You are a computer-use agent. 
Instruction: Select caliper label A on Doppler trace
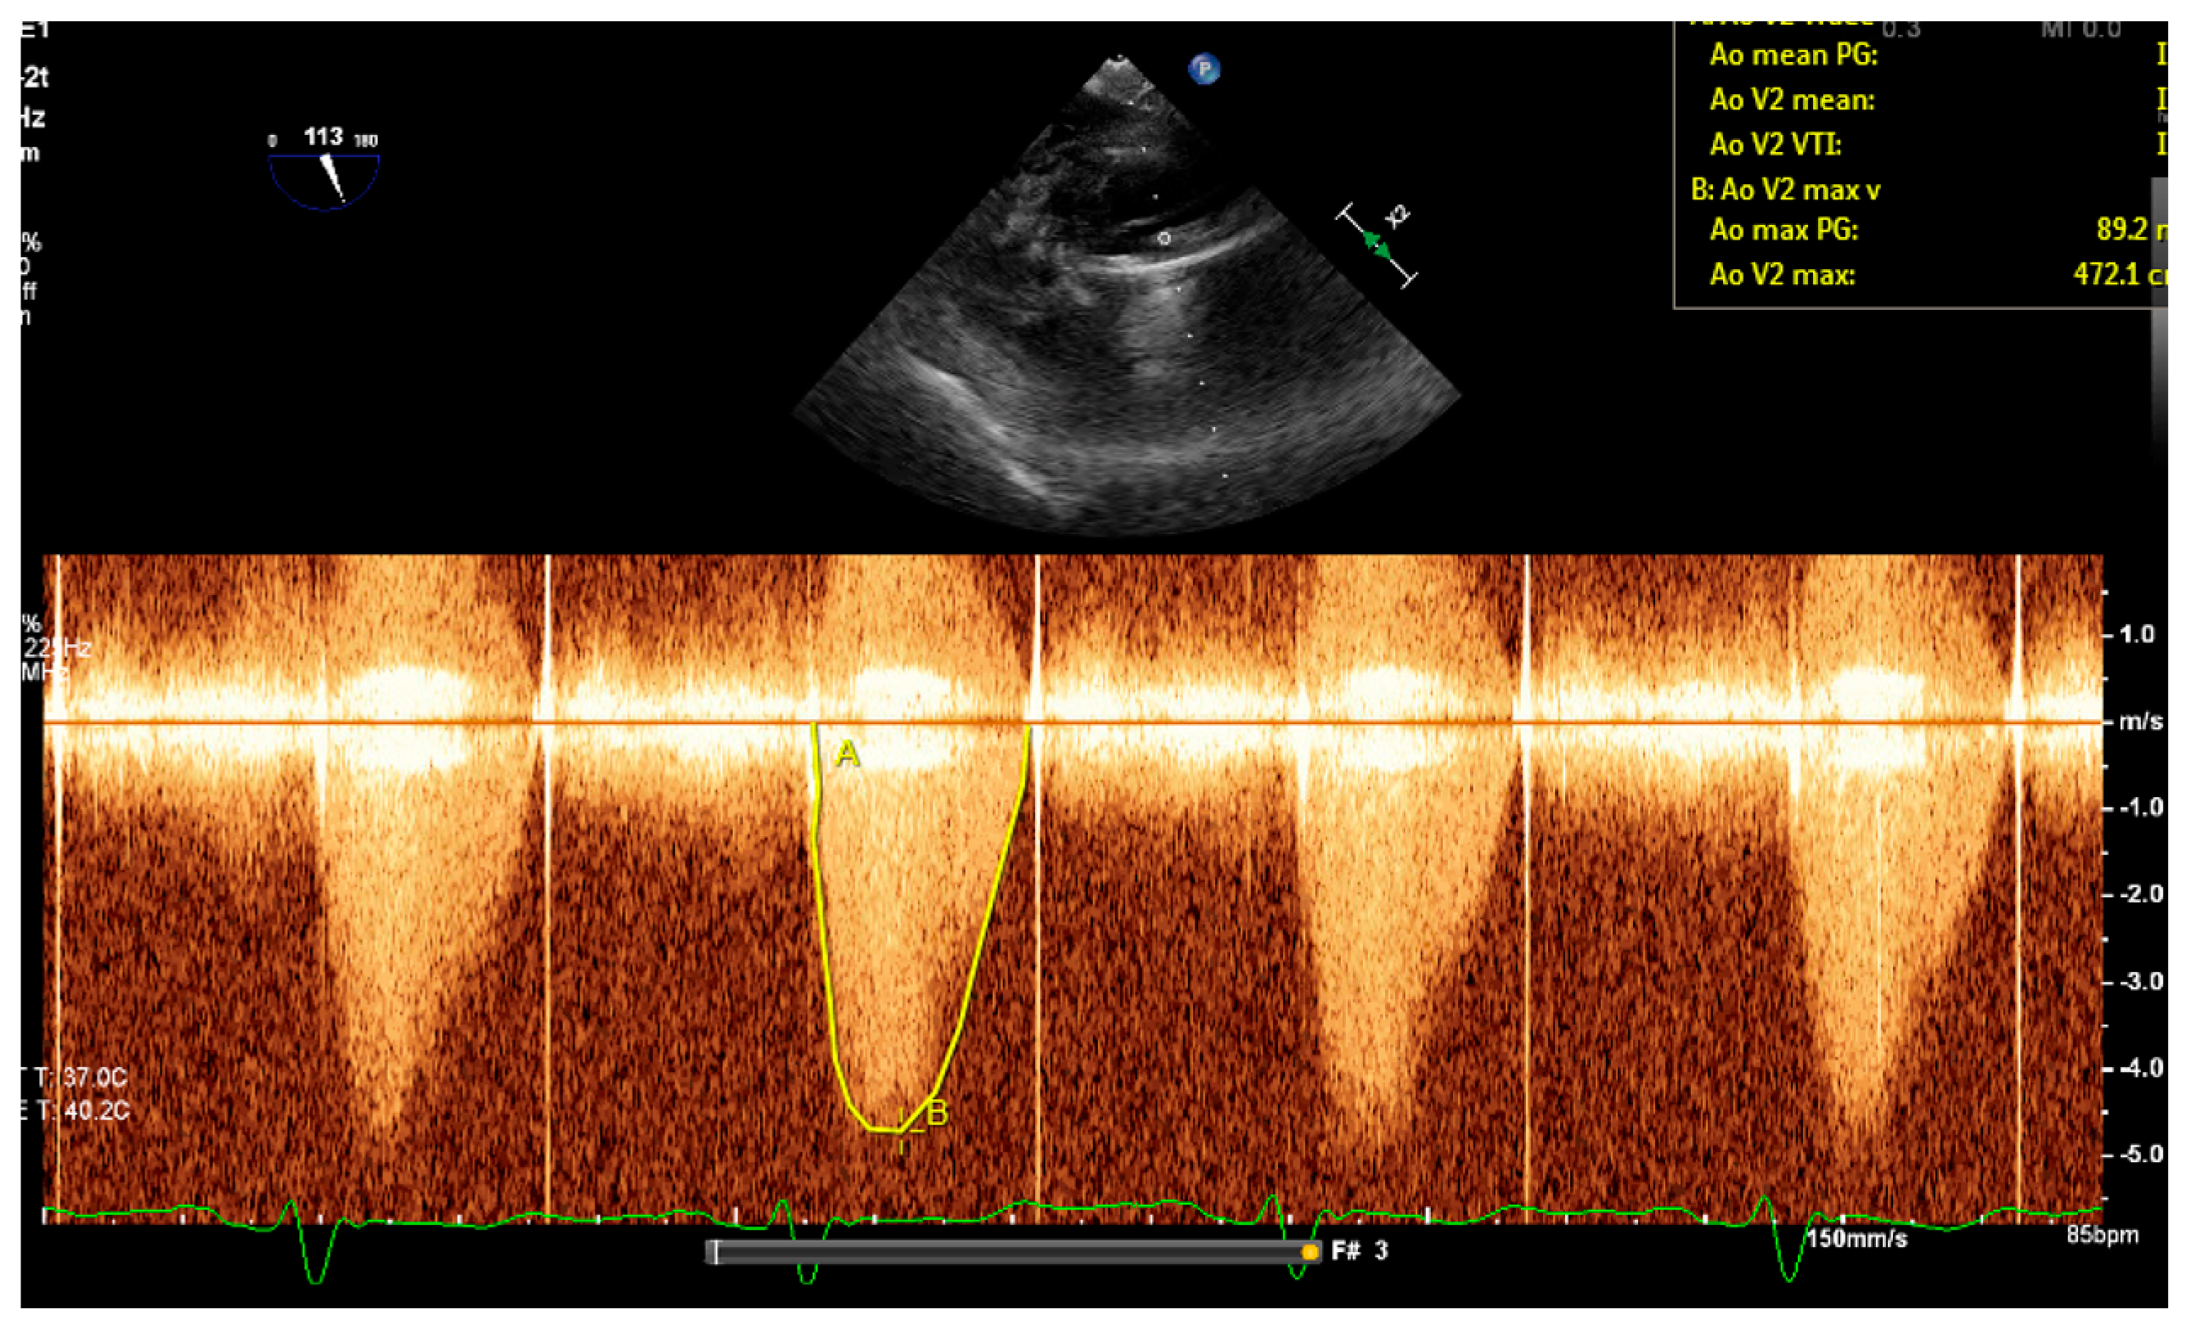pos(848,754)
